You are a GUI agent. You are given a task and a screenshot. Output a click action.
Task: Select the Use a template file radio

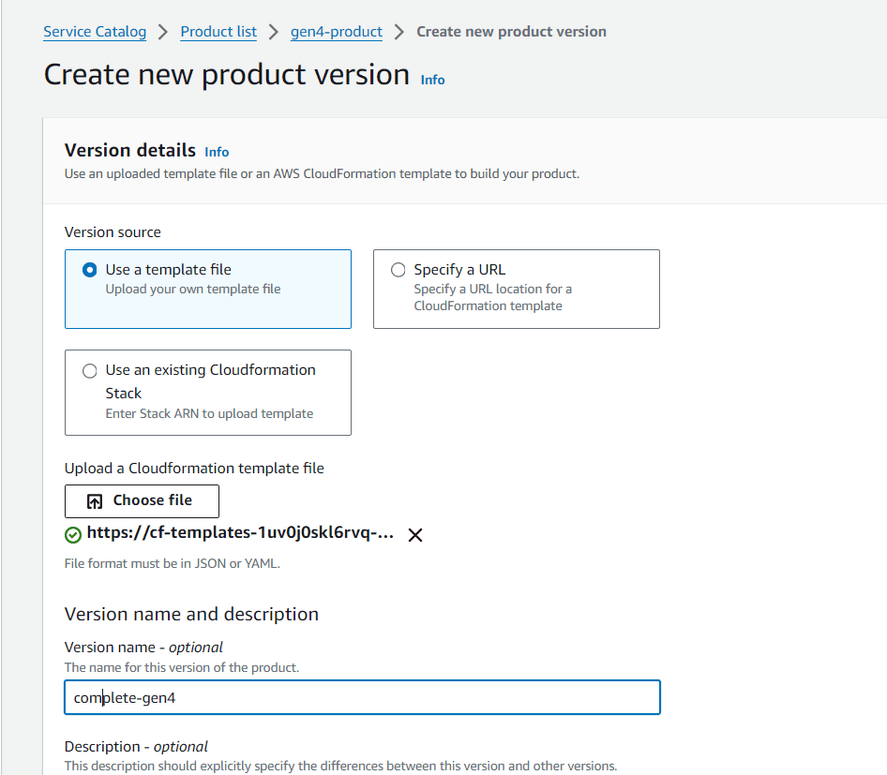click(x=89, y=270)
